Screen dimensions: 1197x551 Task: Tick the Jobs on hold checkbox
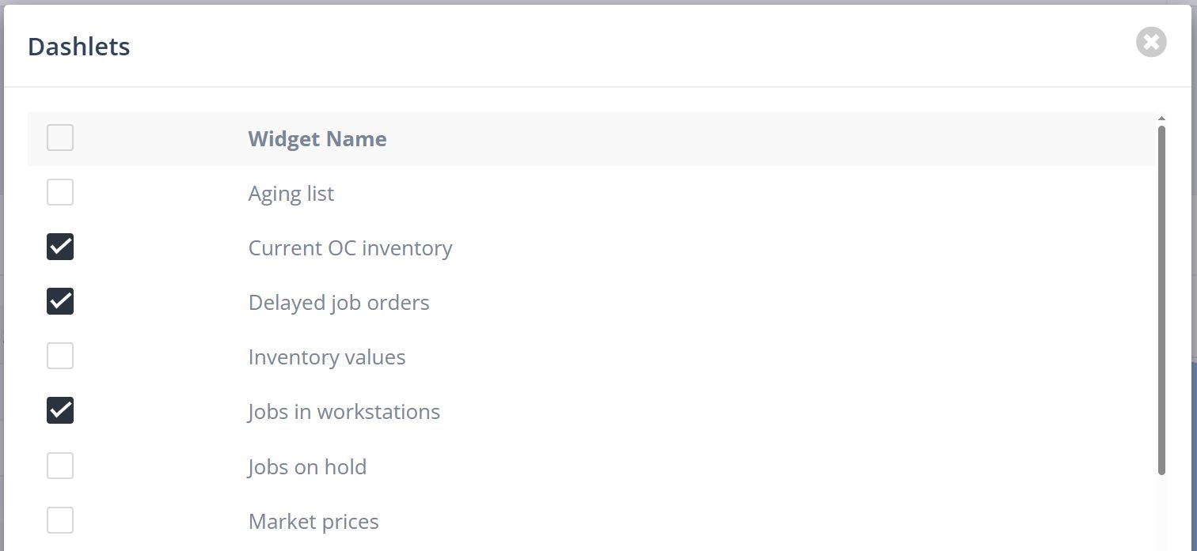tap(60, 466)
